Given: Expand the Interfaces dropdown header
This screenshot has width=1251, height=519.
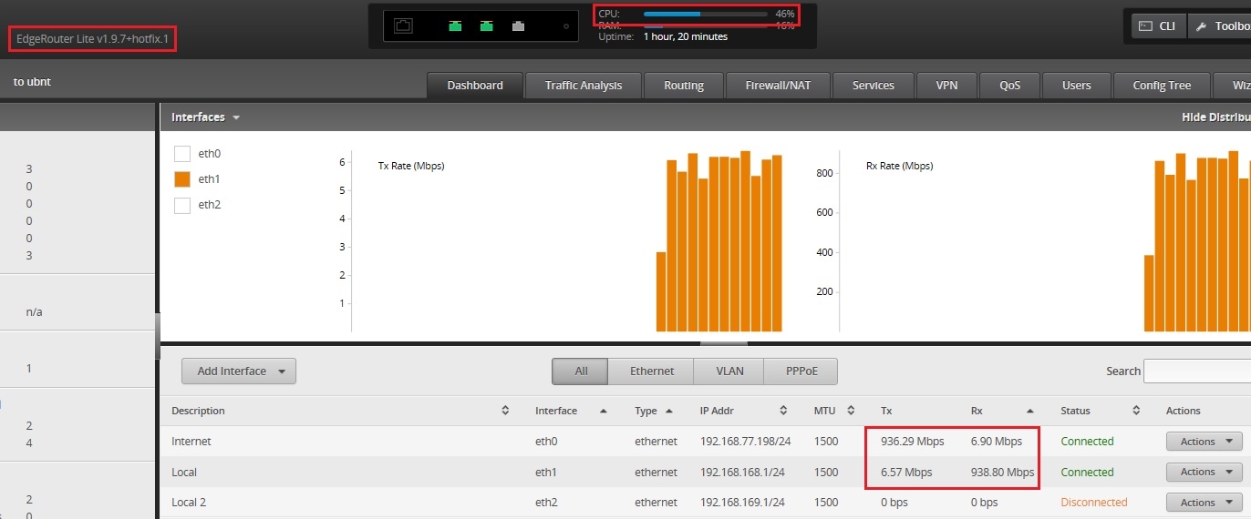Looking at the screenshot, I should tap(205, 117).
